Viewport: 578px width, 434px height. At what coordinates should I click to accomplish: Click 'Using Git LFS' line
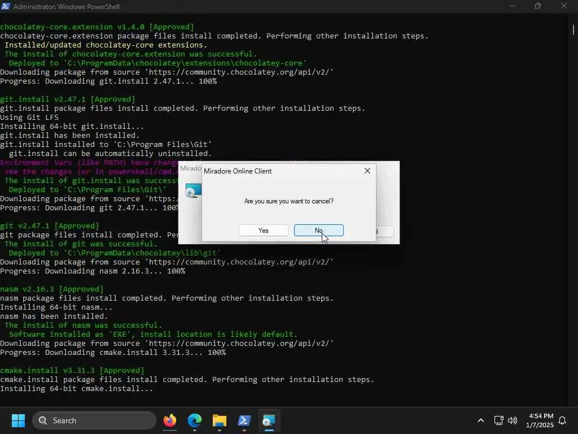click(29, 118)
